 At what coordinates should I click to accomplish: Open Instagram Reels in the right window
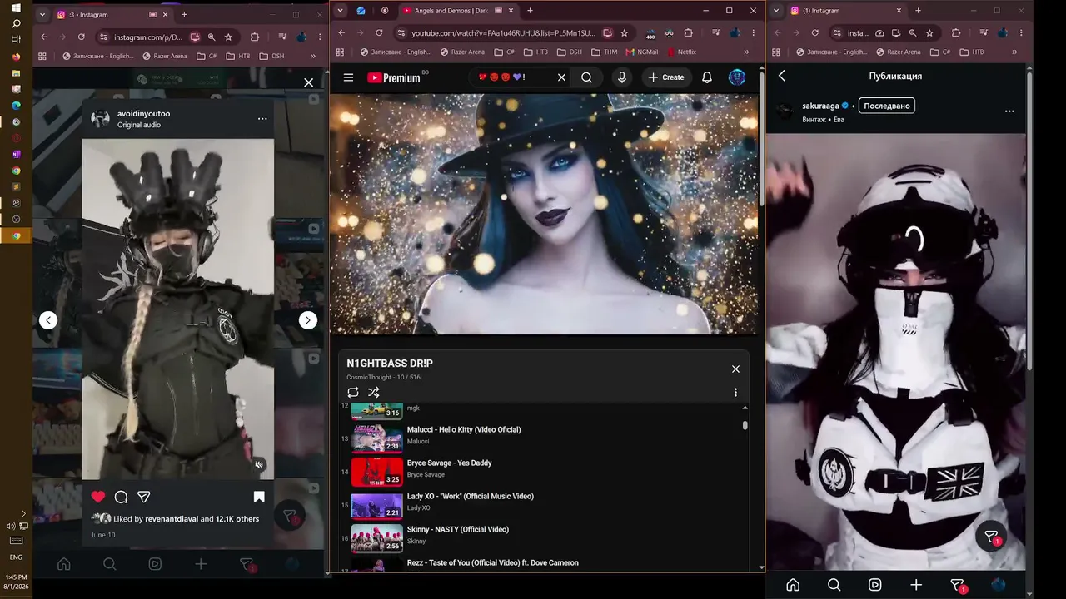875,585
